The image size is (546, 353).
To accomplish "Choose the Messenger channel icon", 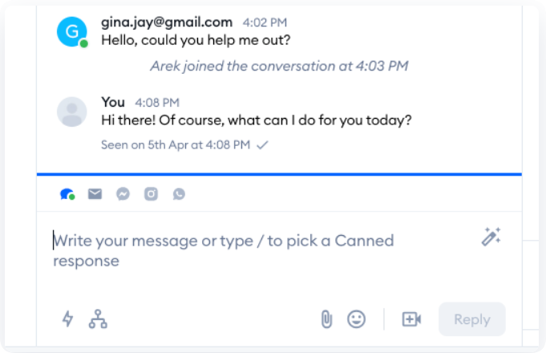I will pyautogui.click(x=123, y=193).
